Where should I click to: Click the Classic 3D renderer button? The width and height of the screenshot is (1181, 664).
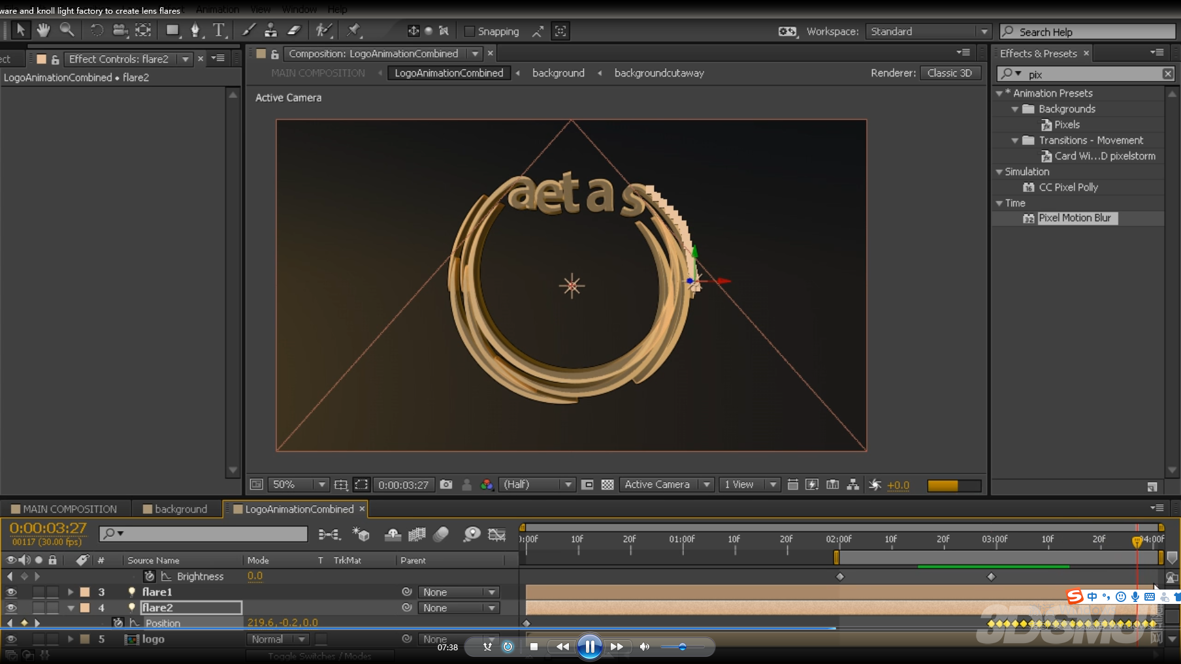point(950,73)
